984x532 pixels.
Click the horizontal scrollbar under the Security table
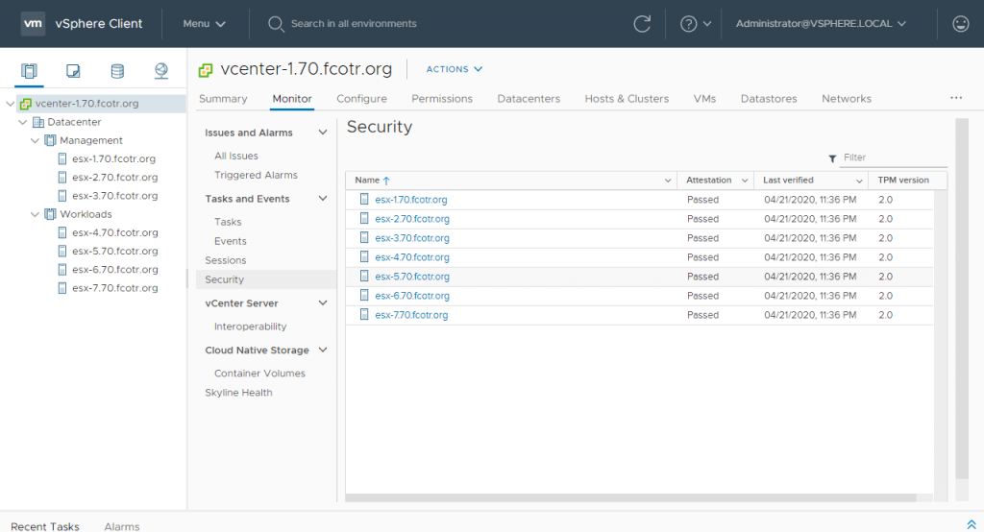[x=634, y=497]
